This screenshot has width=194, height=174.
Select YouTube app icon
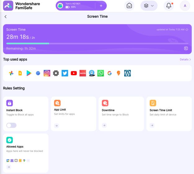click(x=74, y=73)
